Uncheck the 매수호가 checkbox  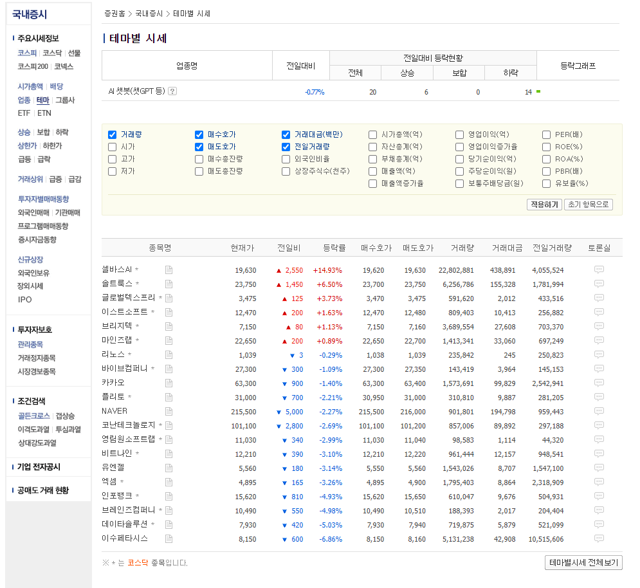(x=199, y=134)
